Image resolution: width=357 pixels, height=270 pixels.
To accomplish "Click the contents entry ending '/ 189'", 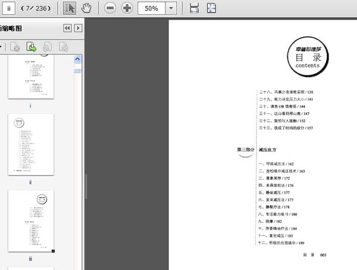I will coord(281,243).
